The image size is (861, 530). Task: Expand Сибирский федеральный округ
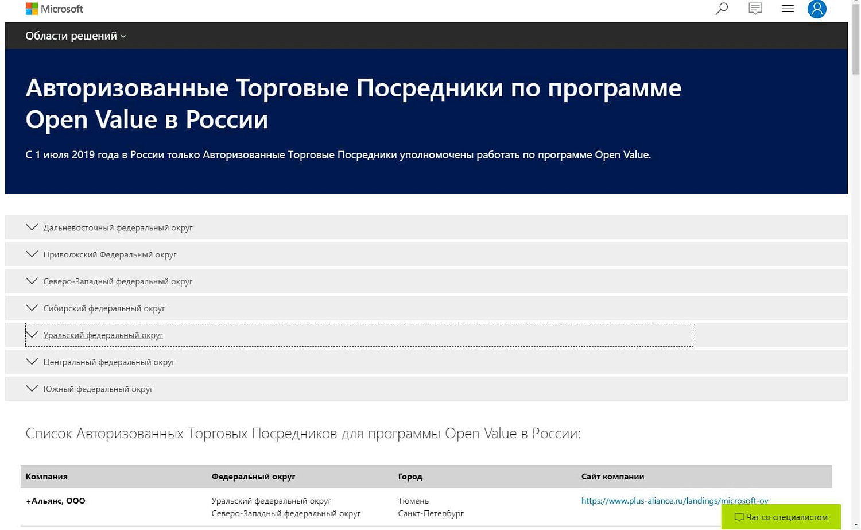[x=105, y=308]
